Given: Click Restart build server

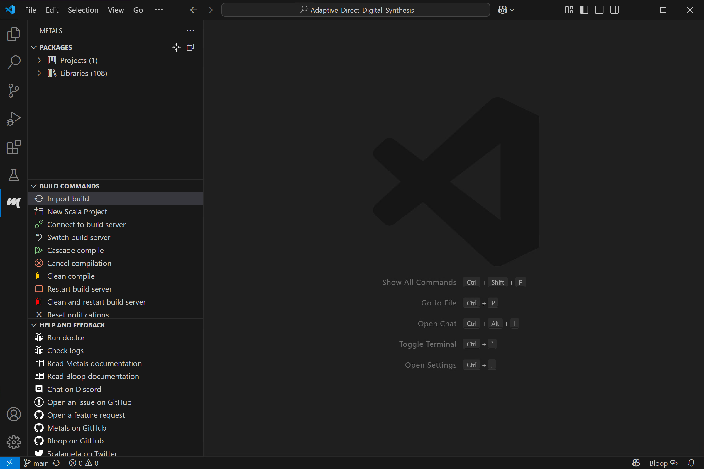Looking at the screenshot, I should coord(116,289).
